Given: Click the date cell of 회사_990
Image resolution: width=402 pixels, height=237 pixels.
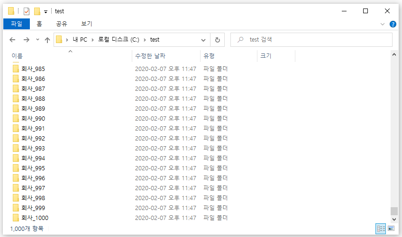Looking at the screenshot, I should pyautogui.click(x=165, y=118).
